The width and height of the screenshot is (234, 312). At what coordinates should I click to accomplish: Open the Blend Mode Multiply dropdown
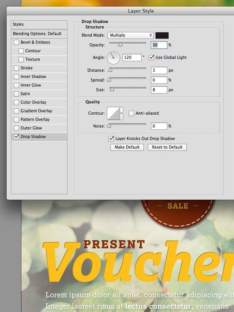click(x=130, y=35)
